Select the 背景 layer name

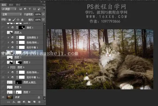tap(17, 97)
